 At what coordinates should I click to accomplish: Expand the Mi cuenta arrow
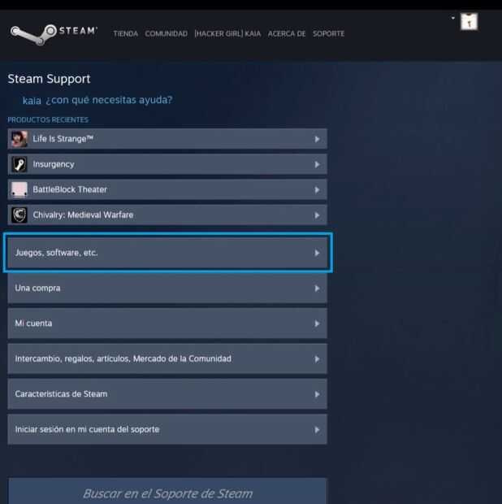coord(317,324)
